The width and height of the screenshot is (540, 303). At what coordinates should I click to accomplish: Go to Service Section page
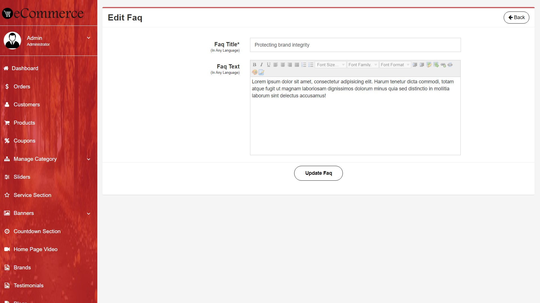coord(32,195)
